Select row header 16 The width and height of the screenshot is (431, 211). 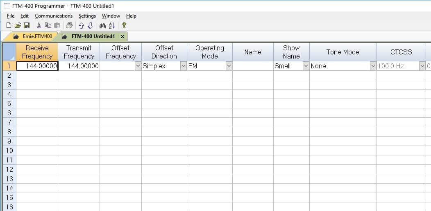[9, 207]
